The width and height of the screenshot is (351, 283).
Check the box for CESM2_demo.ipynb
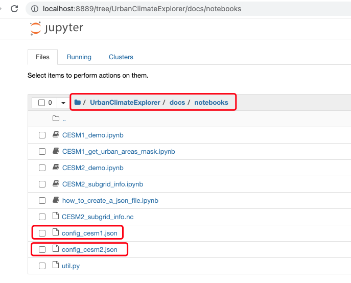[x=42, y=168]
